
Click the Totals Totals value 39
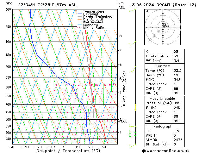[176, 56]
